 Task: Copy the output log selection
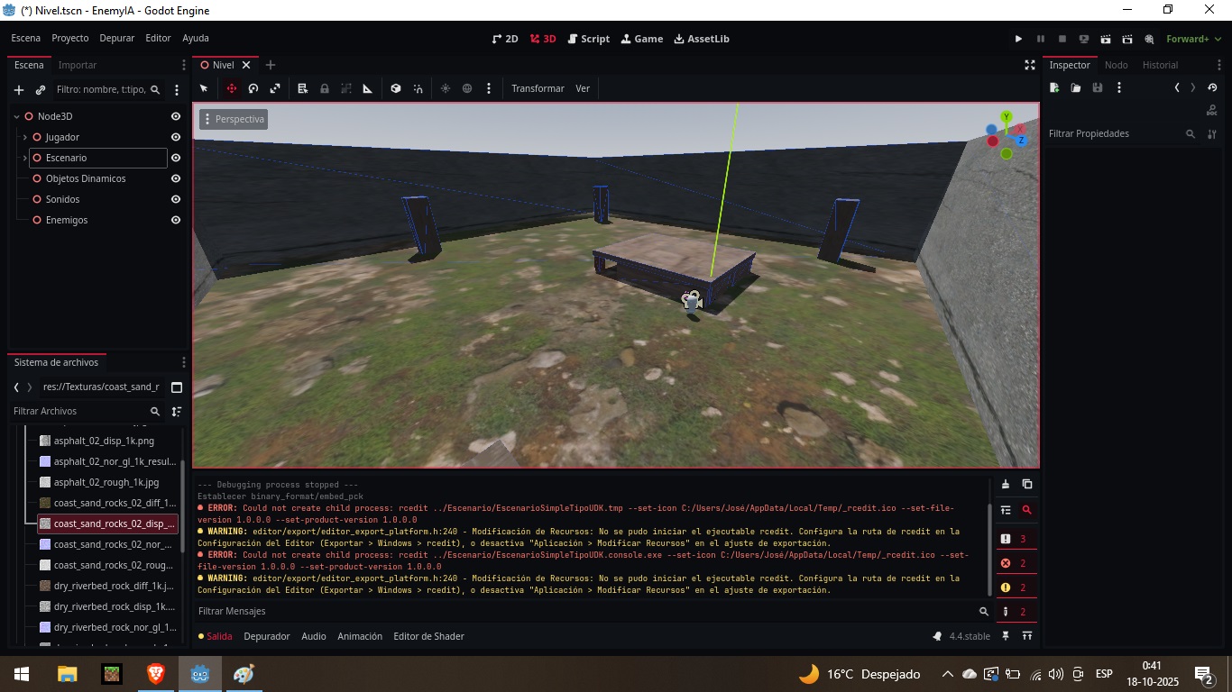(x=1027, y=484)
